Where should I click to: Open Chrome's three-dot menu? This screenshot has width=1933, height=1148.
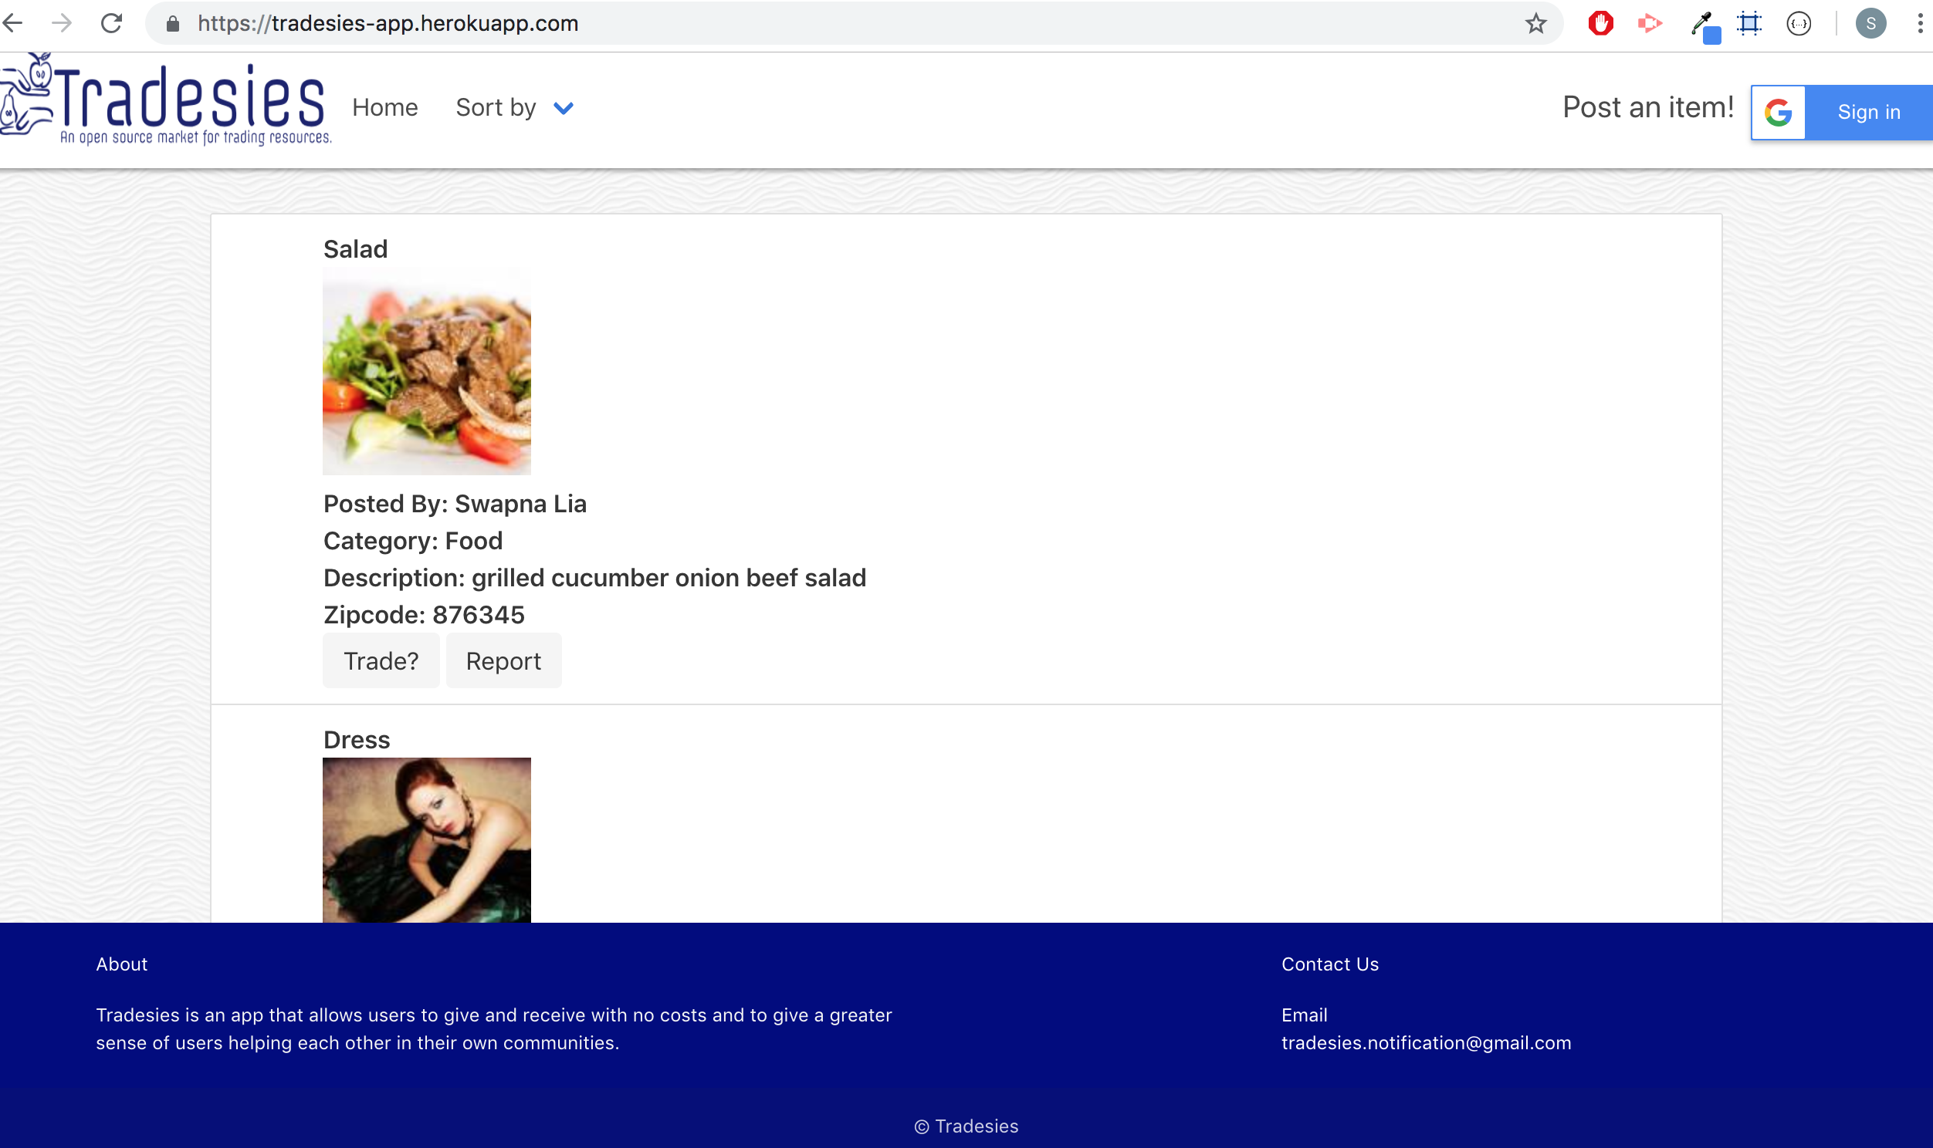point(1920,23)
